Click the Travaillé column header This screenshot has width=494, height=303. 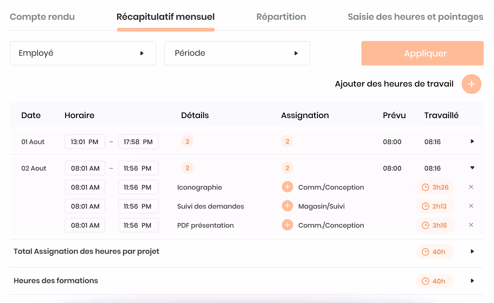[x=441, y=116]
